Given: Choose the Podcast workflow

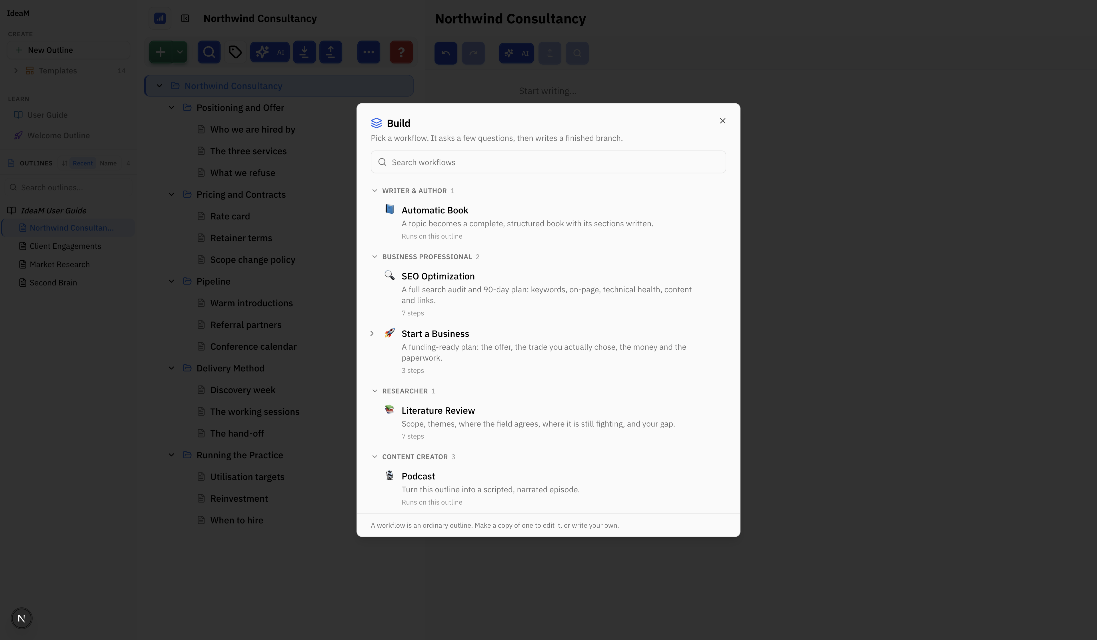Looking at the screenshot, I should (x=548, y=488).
